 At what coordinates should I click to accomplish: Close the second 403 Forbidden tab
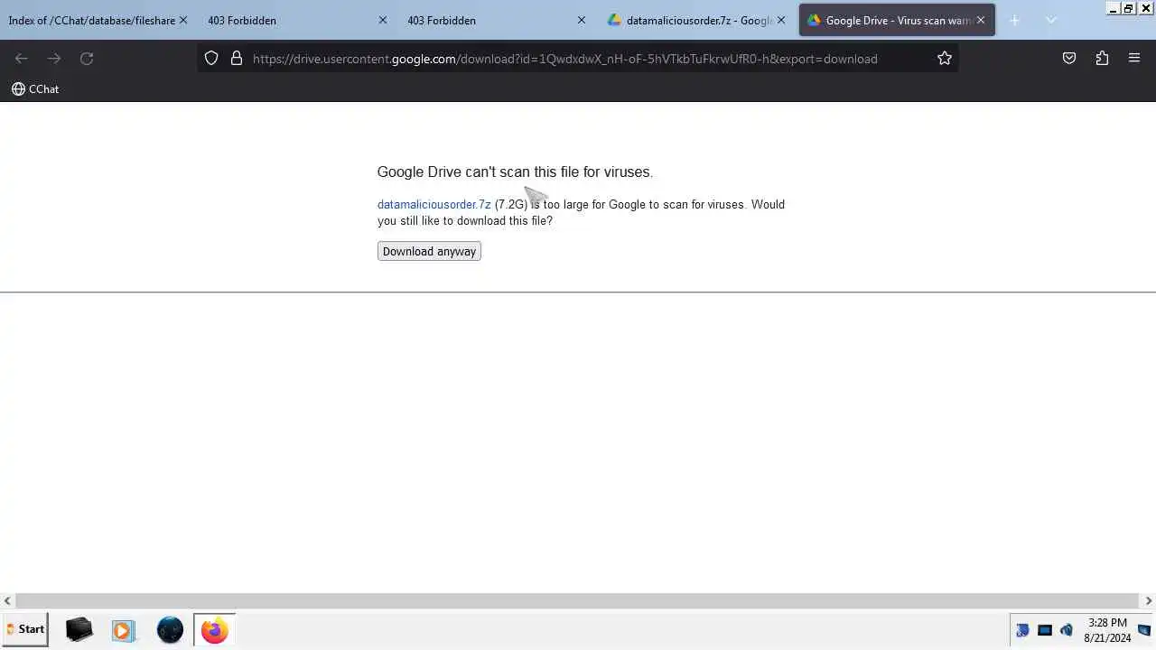581,20
